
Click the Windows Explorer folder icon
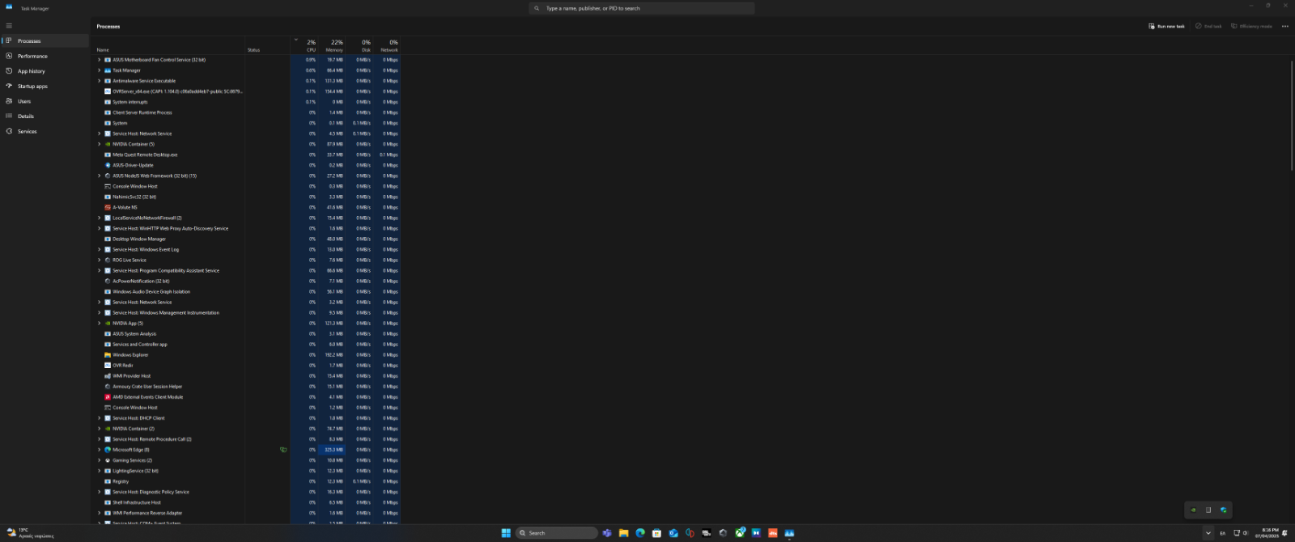click(x=108, y=354)
